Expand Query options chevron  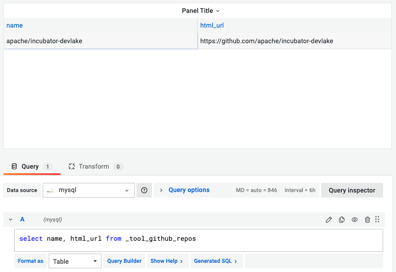coord(161,190)
